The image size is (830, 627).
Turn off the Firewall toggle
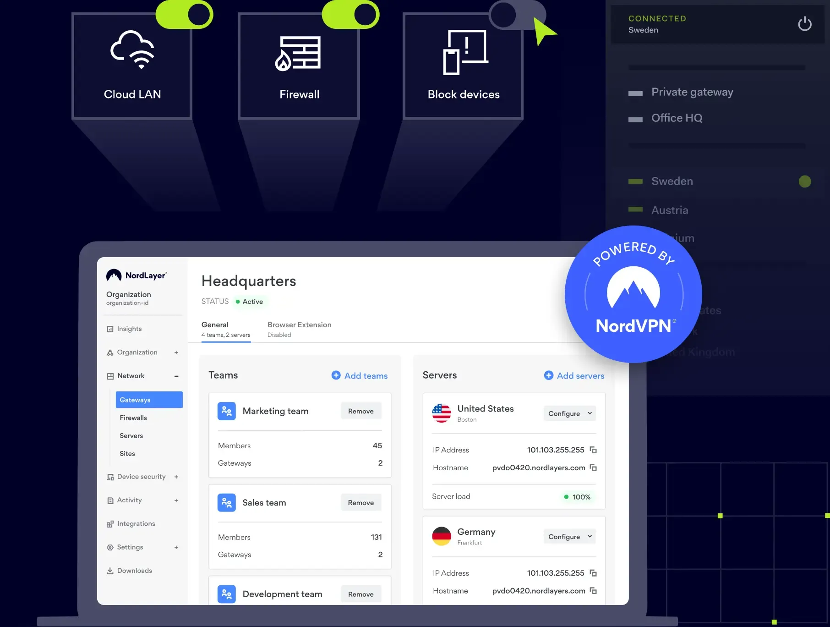(x=350, y=14)
